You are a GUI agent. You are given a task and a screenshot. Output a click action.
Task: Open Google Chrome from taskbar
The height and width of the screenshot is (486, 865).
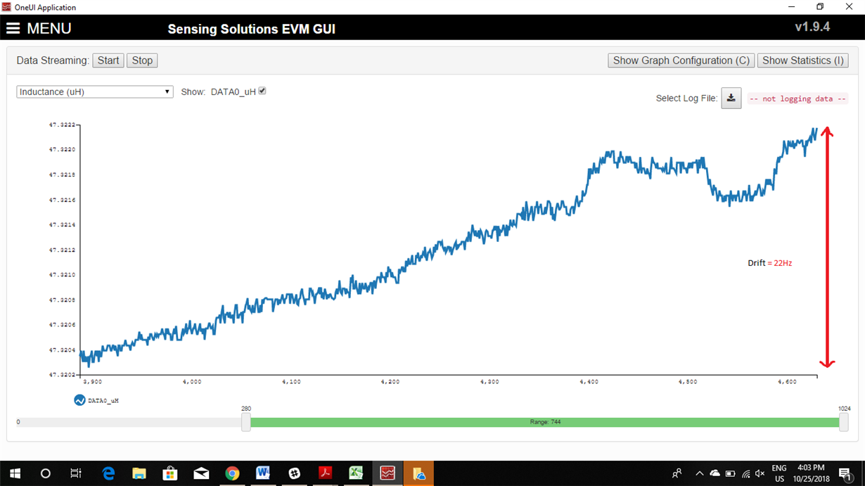click(x=232, y=473)
